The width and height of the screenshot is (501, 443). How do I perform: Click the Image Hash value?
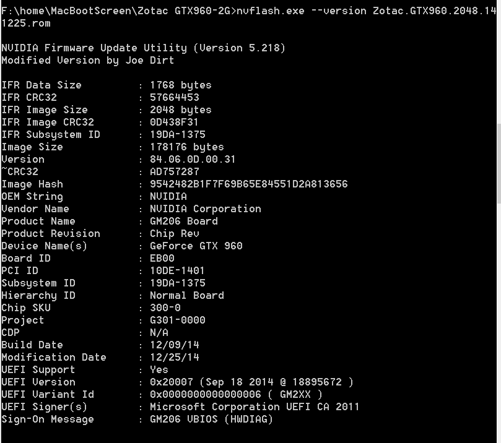[x=248, y=184]
